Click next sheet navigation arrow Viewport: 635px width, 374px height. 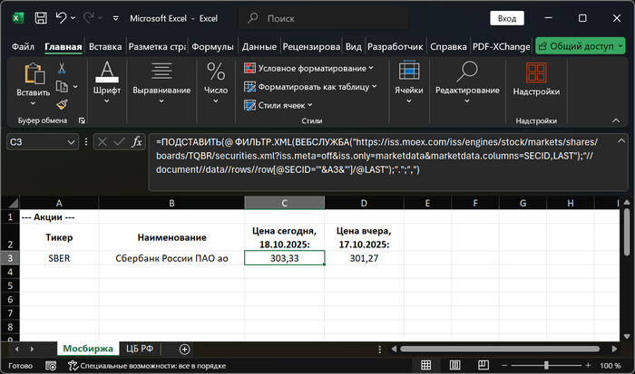click(x=32, y=349)
